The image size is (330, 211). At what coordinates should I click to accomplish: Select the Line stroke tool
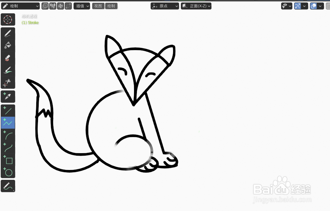click(x=8, y=111)
